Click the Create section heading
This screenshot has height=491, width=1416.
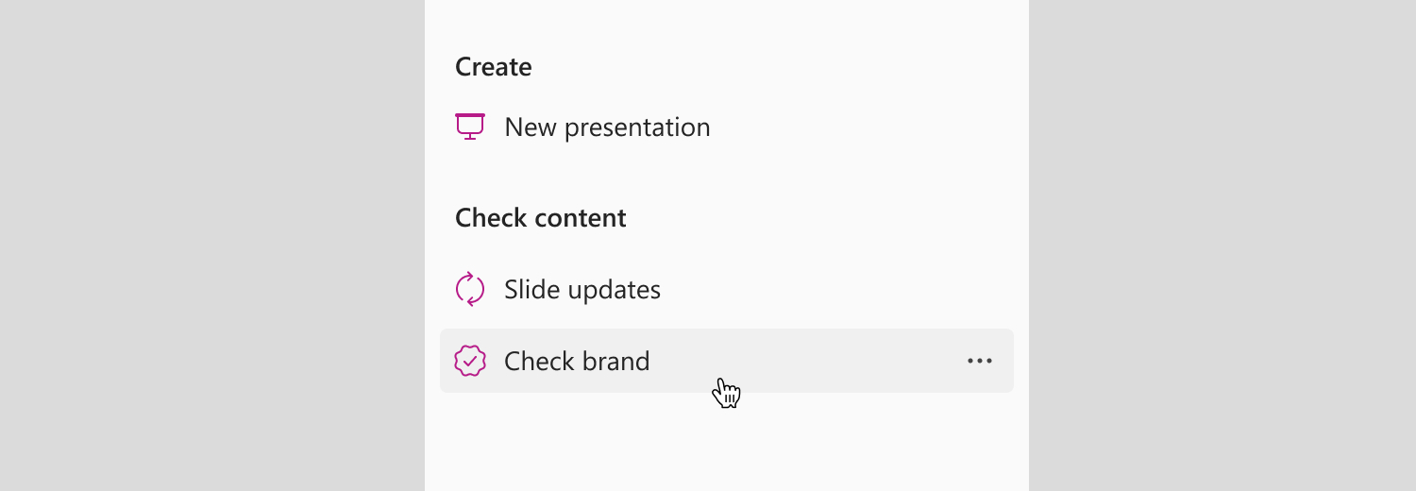[x=494, y=67]
